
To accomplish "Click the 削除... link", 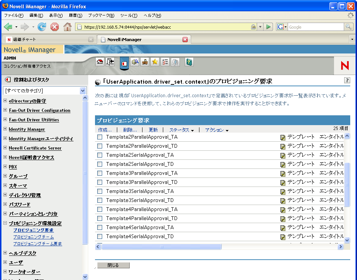I will [130, 130].
